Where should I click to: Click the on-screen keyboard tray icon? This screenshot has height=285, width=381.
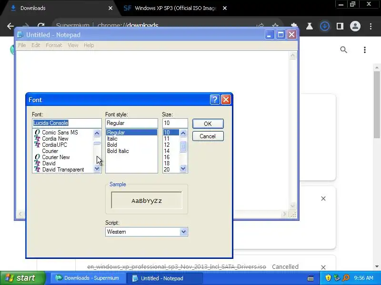(311, 278)
